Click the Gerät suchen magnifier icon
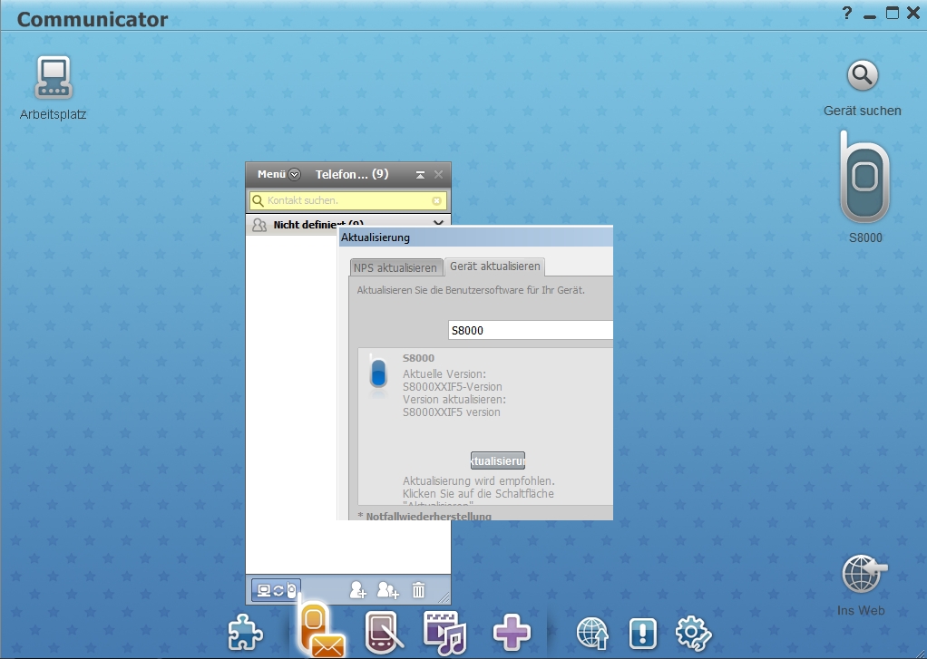The width and height of the screenshot is (927, 659). click(862, 75)
